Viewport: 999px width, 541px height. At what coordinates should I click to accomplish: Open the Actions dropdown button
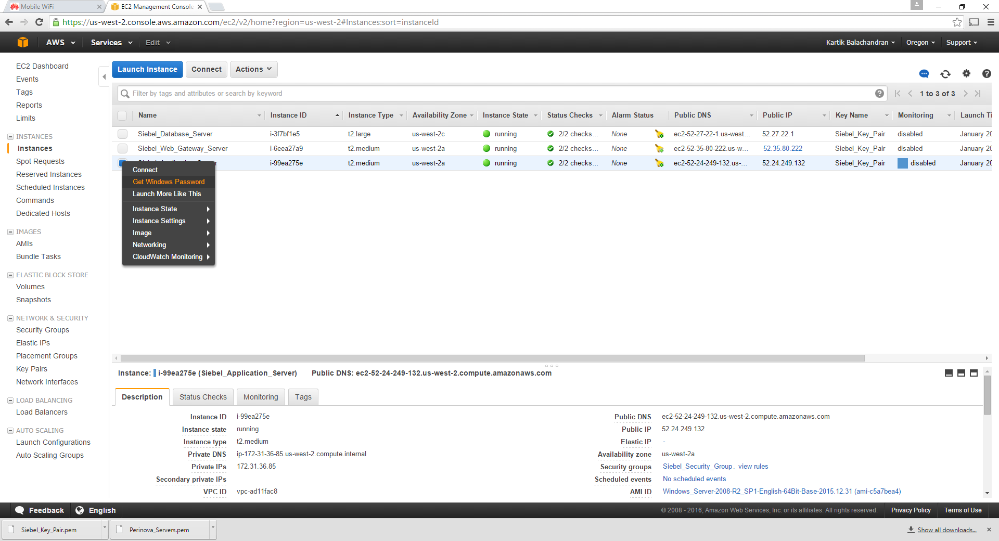(x=254, y=69)
